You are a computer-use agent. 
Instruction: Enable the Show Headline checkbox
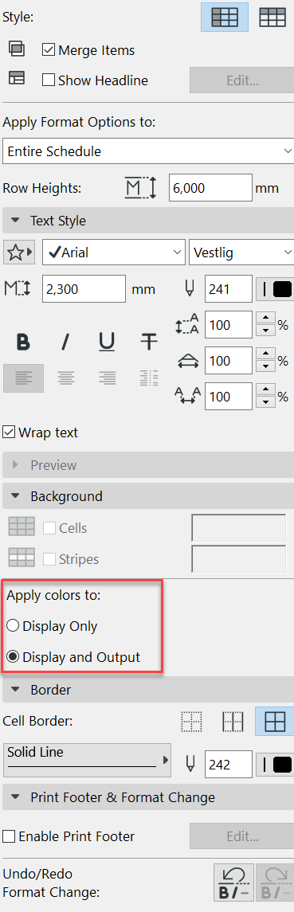49,80
